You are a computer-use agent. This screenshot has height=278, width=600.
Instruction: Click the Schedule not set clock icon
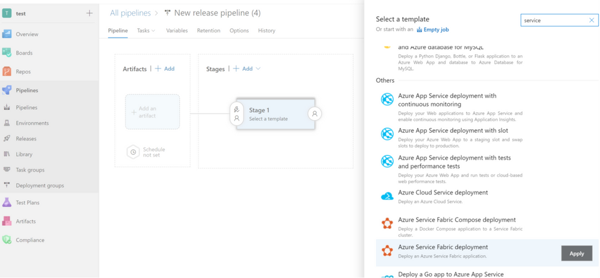[x=133, y=153]
